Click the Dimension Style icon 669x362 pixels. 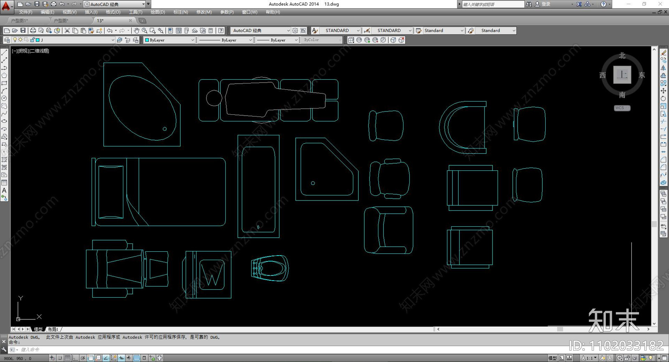367,30
